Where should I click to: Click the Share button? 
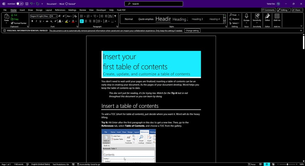[x=297, y=10]
